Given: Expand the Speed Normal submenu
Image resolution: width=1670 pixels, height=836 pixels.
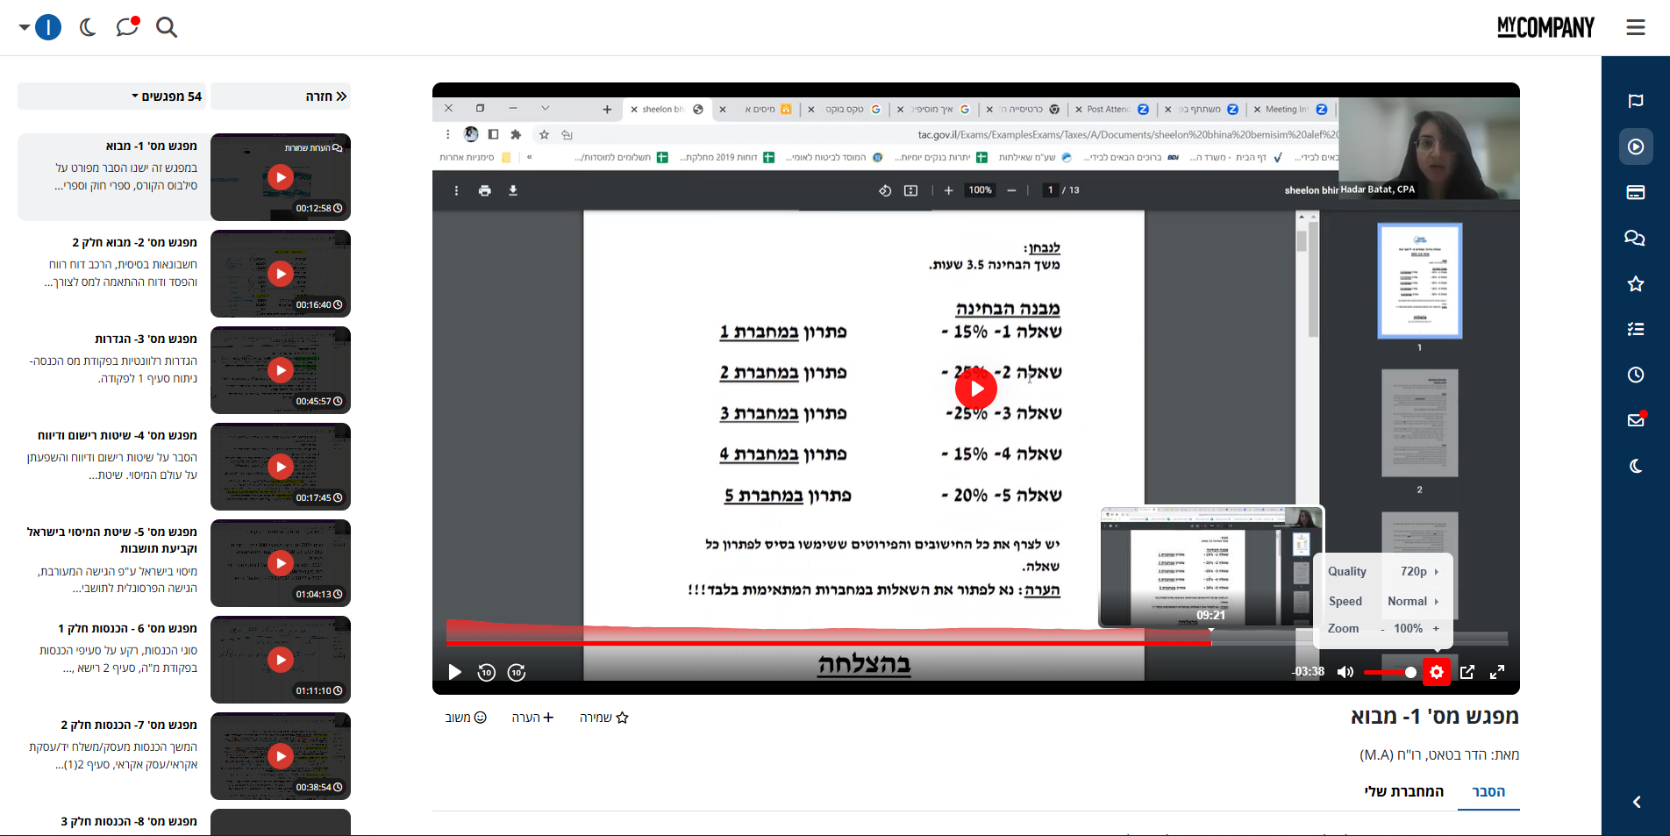Looking at the screenshot, I should (1412, 601).
